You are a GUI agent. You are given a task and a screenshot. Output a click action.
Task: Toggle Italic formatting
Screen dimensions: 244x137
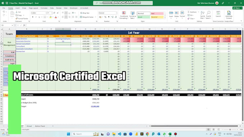36,17
